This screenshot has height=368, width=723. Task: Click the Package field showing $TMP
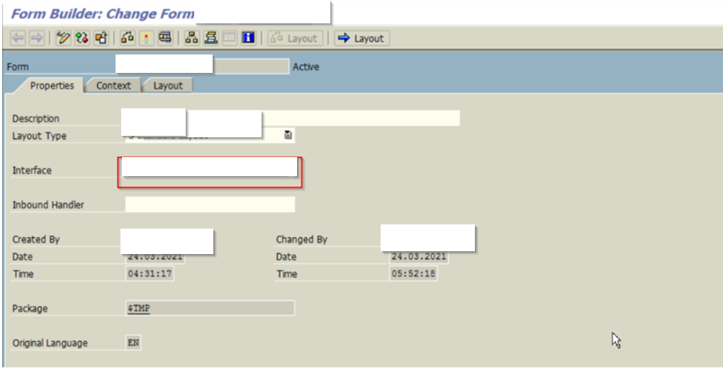click(x=210, y=308)
